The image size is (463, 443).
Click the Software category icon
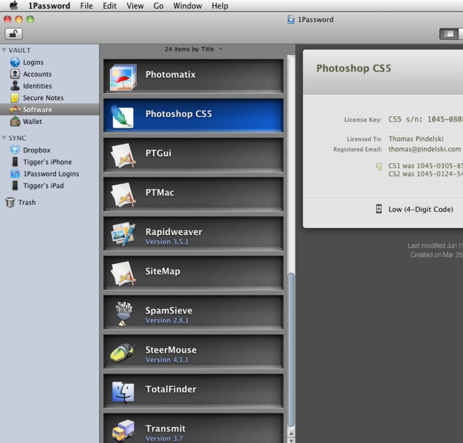[x=15, y=109]
